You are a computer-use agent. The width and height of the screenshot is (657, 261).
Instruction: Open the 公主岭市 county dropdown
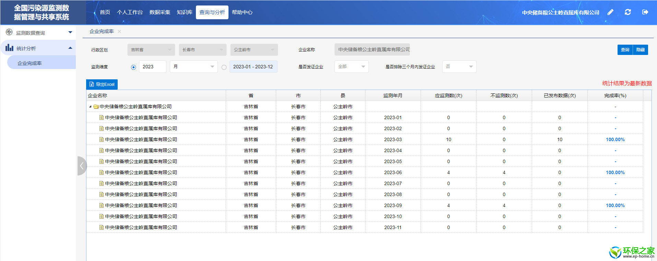tap(254, 50)
